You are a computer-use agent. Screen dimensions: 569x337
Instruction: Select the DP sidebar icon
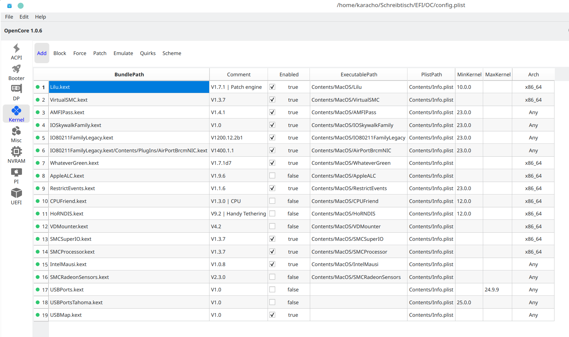tap(16, 89)
